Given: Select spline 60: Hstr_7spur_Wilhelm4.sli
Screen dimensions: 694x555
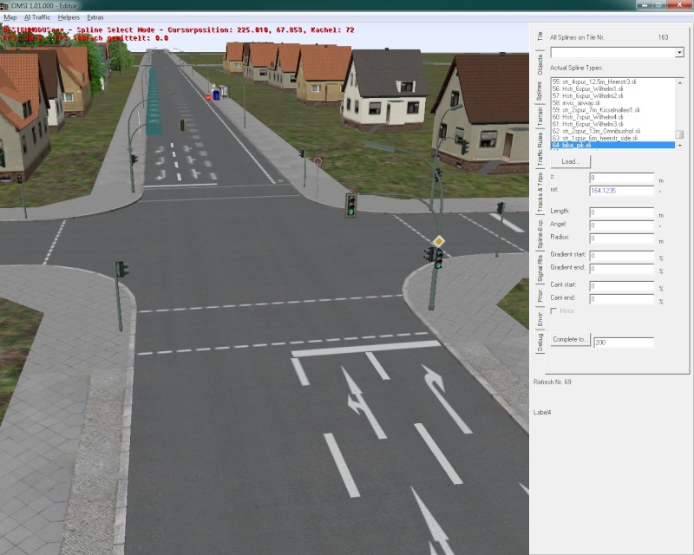Looking at the screenshot, I should [x=613, y=117].
